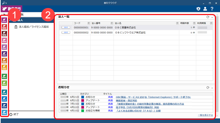Select 法人番号 cell in OBC商事株式会社 row
Image resolution: width=220 pixels, height=123 pixels.
coord(102,28)
